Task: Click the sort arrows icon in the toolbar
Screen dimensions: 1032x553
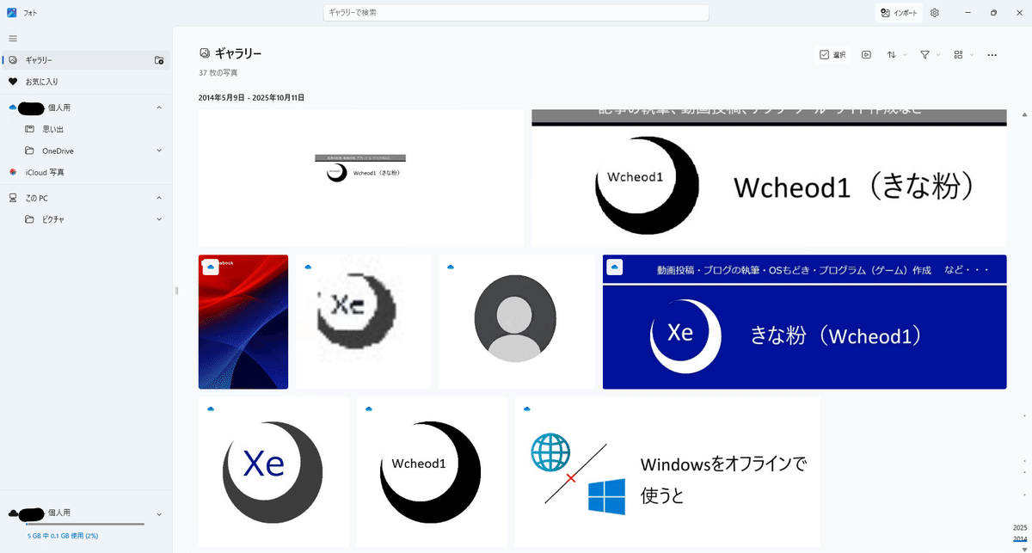Action: (x=892, y=54)
